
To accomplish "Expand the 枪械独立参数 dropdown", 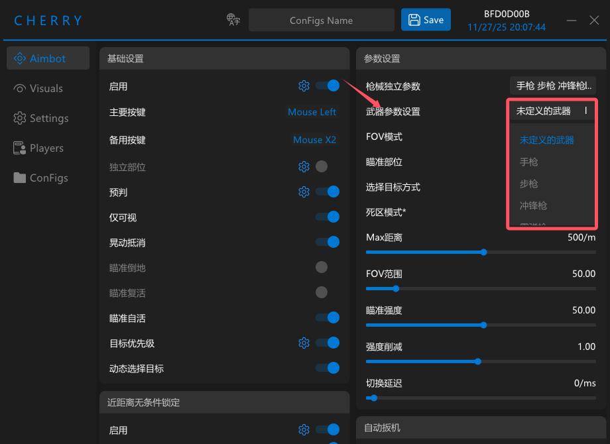I will coord(553,86).
